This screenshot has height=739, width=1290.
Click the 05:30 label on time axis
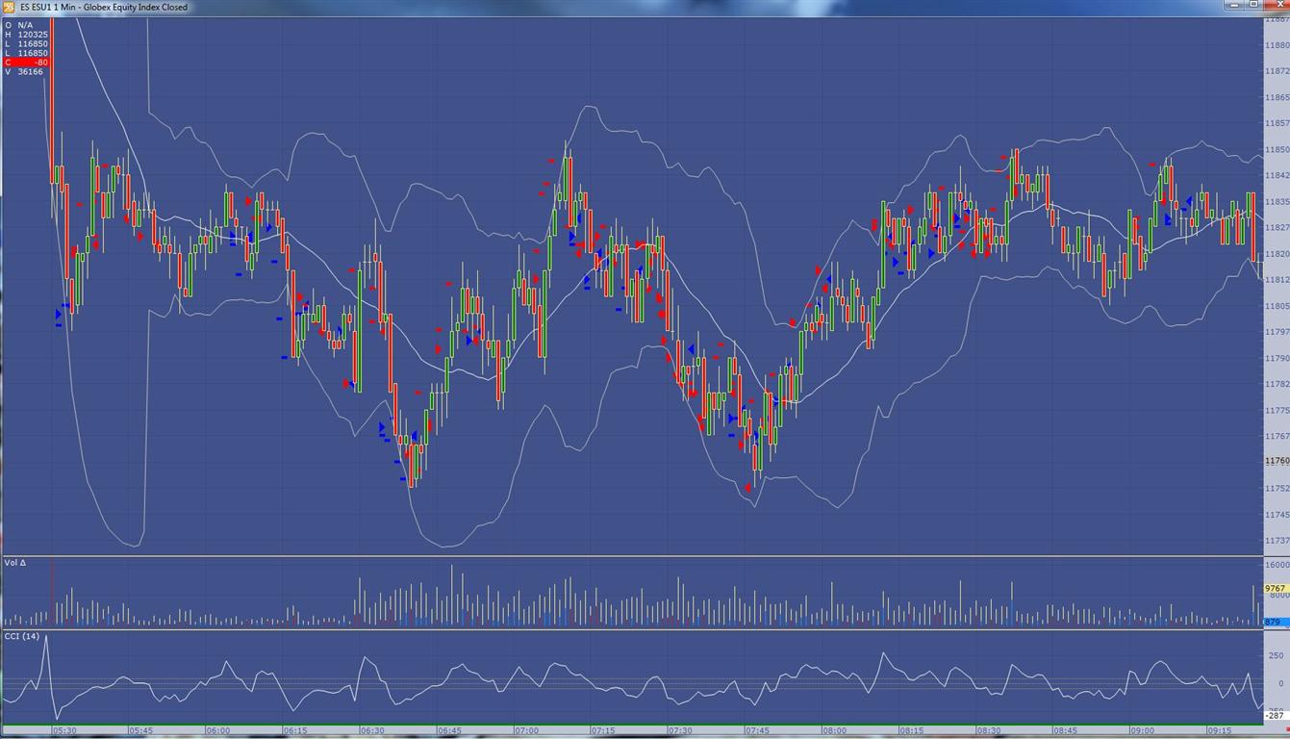point(64,731)
